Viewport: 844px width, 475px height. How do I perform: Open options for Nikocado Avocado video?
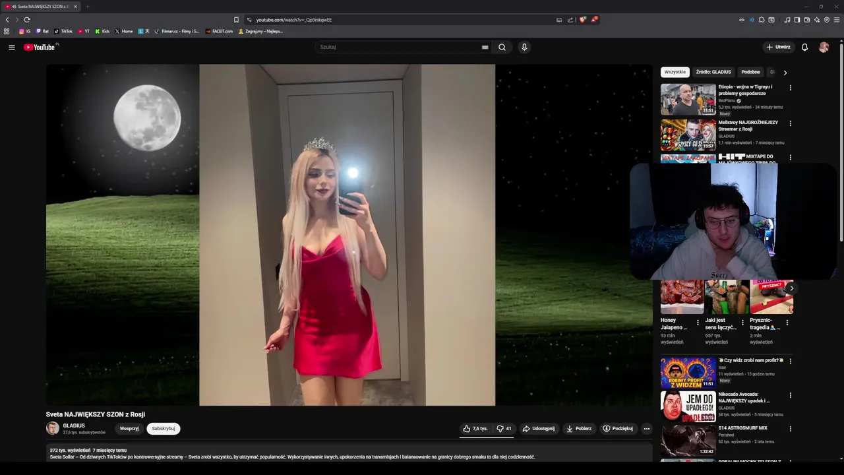click(790, 395)
